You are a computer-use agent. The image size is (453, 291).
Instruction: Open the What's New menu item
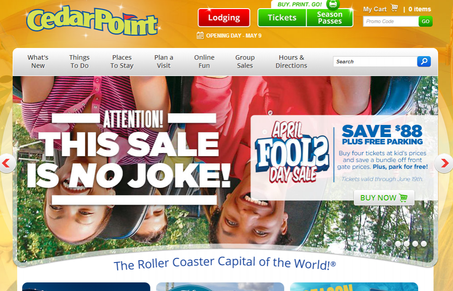click(x=38, y=62)
